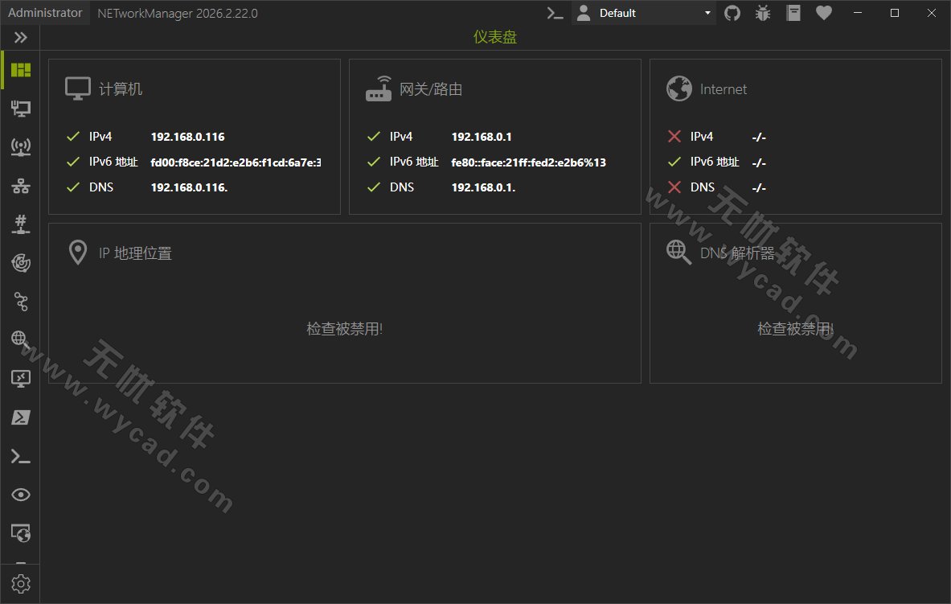The height and width of the screenshot is (604, 951).
Task: Expand the sidebar with the double chevron
Action: [x=20, y=37]
